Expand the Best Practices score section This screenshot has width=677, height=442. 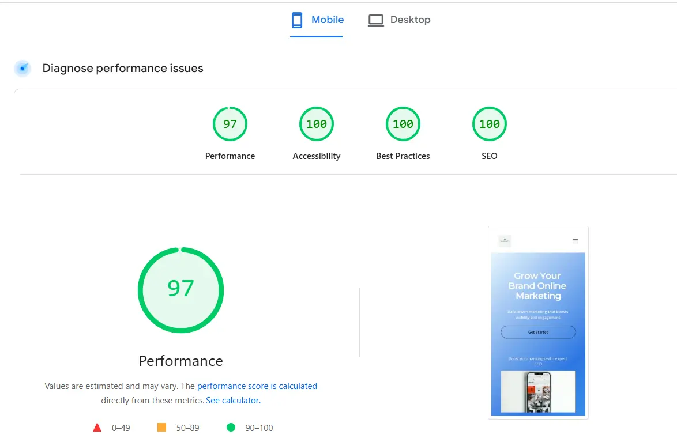pos(403,124)
